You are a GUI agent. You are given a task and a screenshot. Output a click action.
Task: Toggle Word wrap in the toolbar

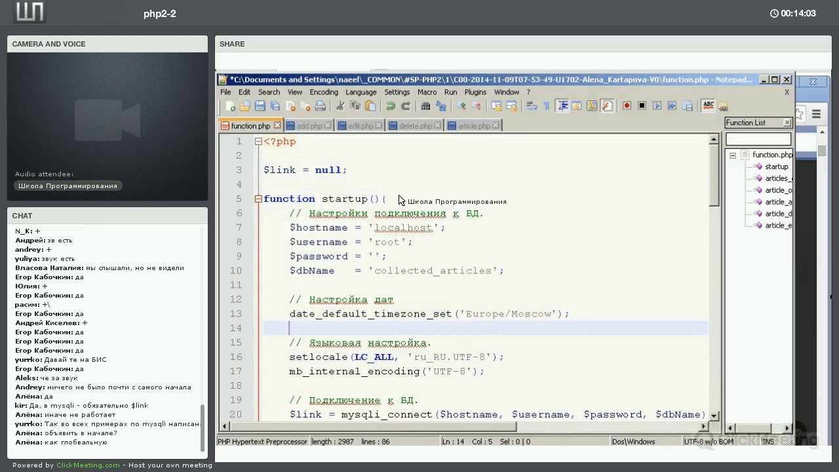(532, 106)
